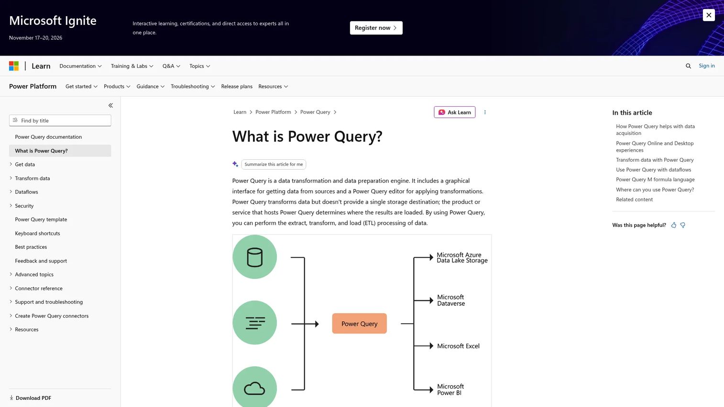Collapse the table of contents panel
The height and width of the screenshot is (407, 724).
click(110, 105)
